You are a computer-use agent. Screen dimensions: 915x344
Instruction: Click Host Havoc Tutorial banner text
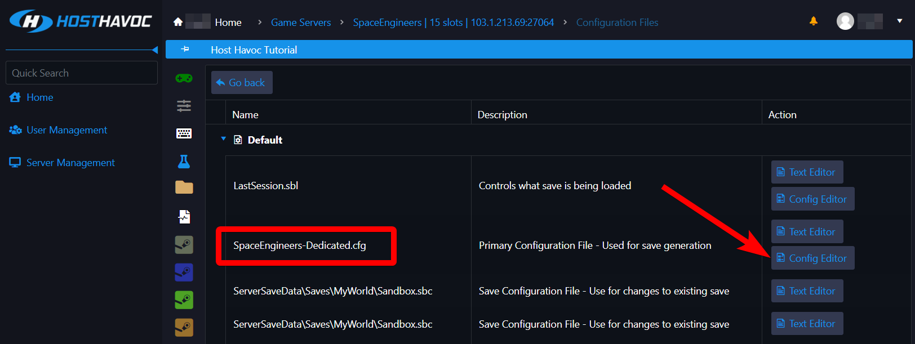coord(254,50)
